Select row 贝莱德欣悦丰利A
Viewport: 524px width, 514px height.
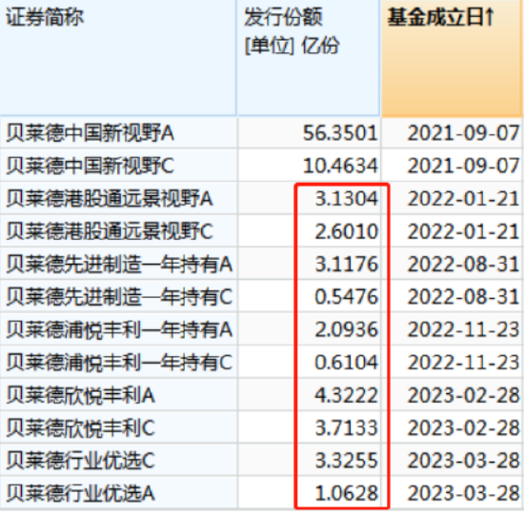point(262,395)
